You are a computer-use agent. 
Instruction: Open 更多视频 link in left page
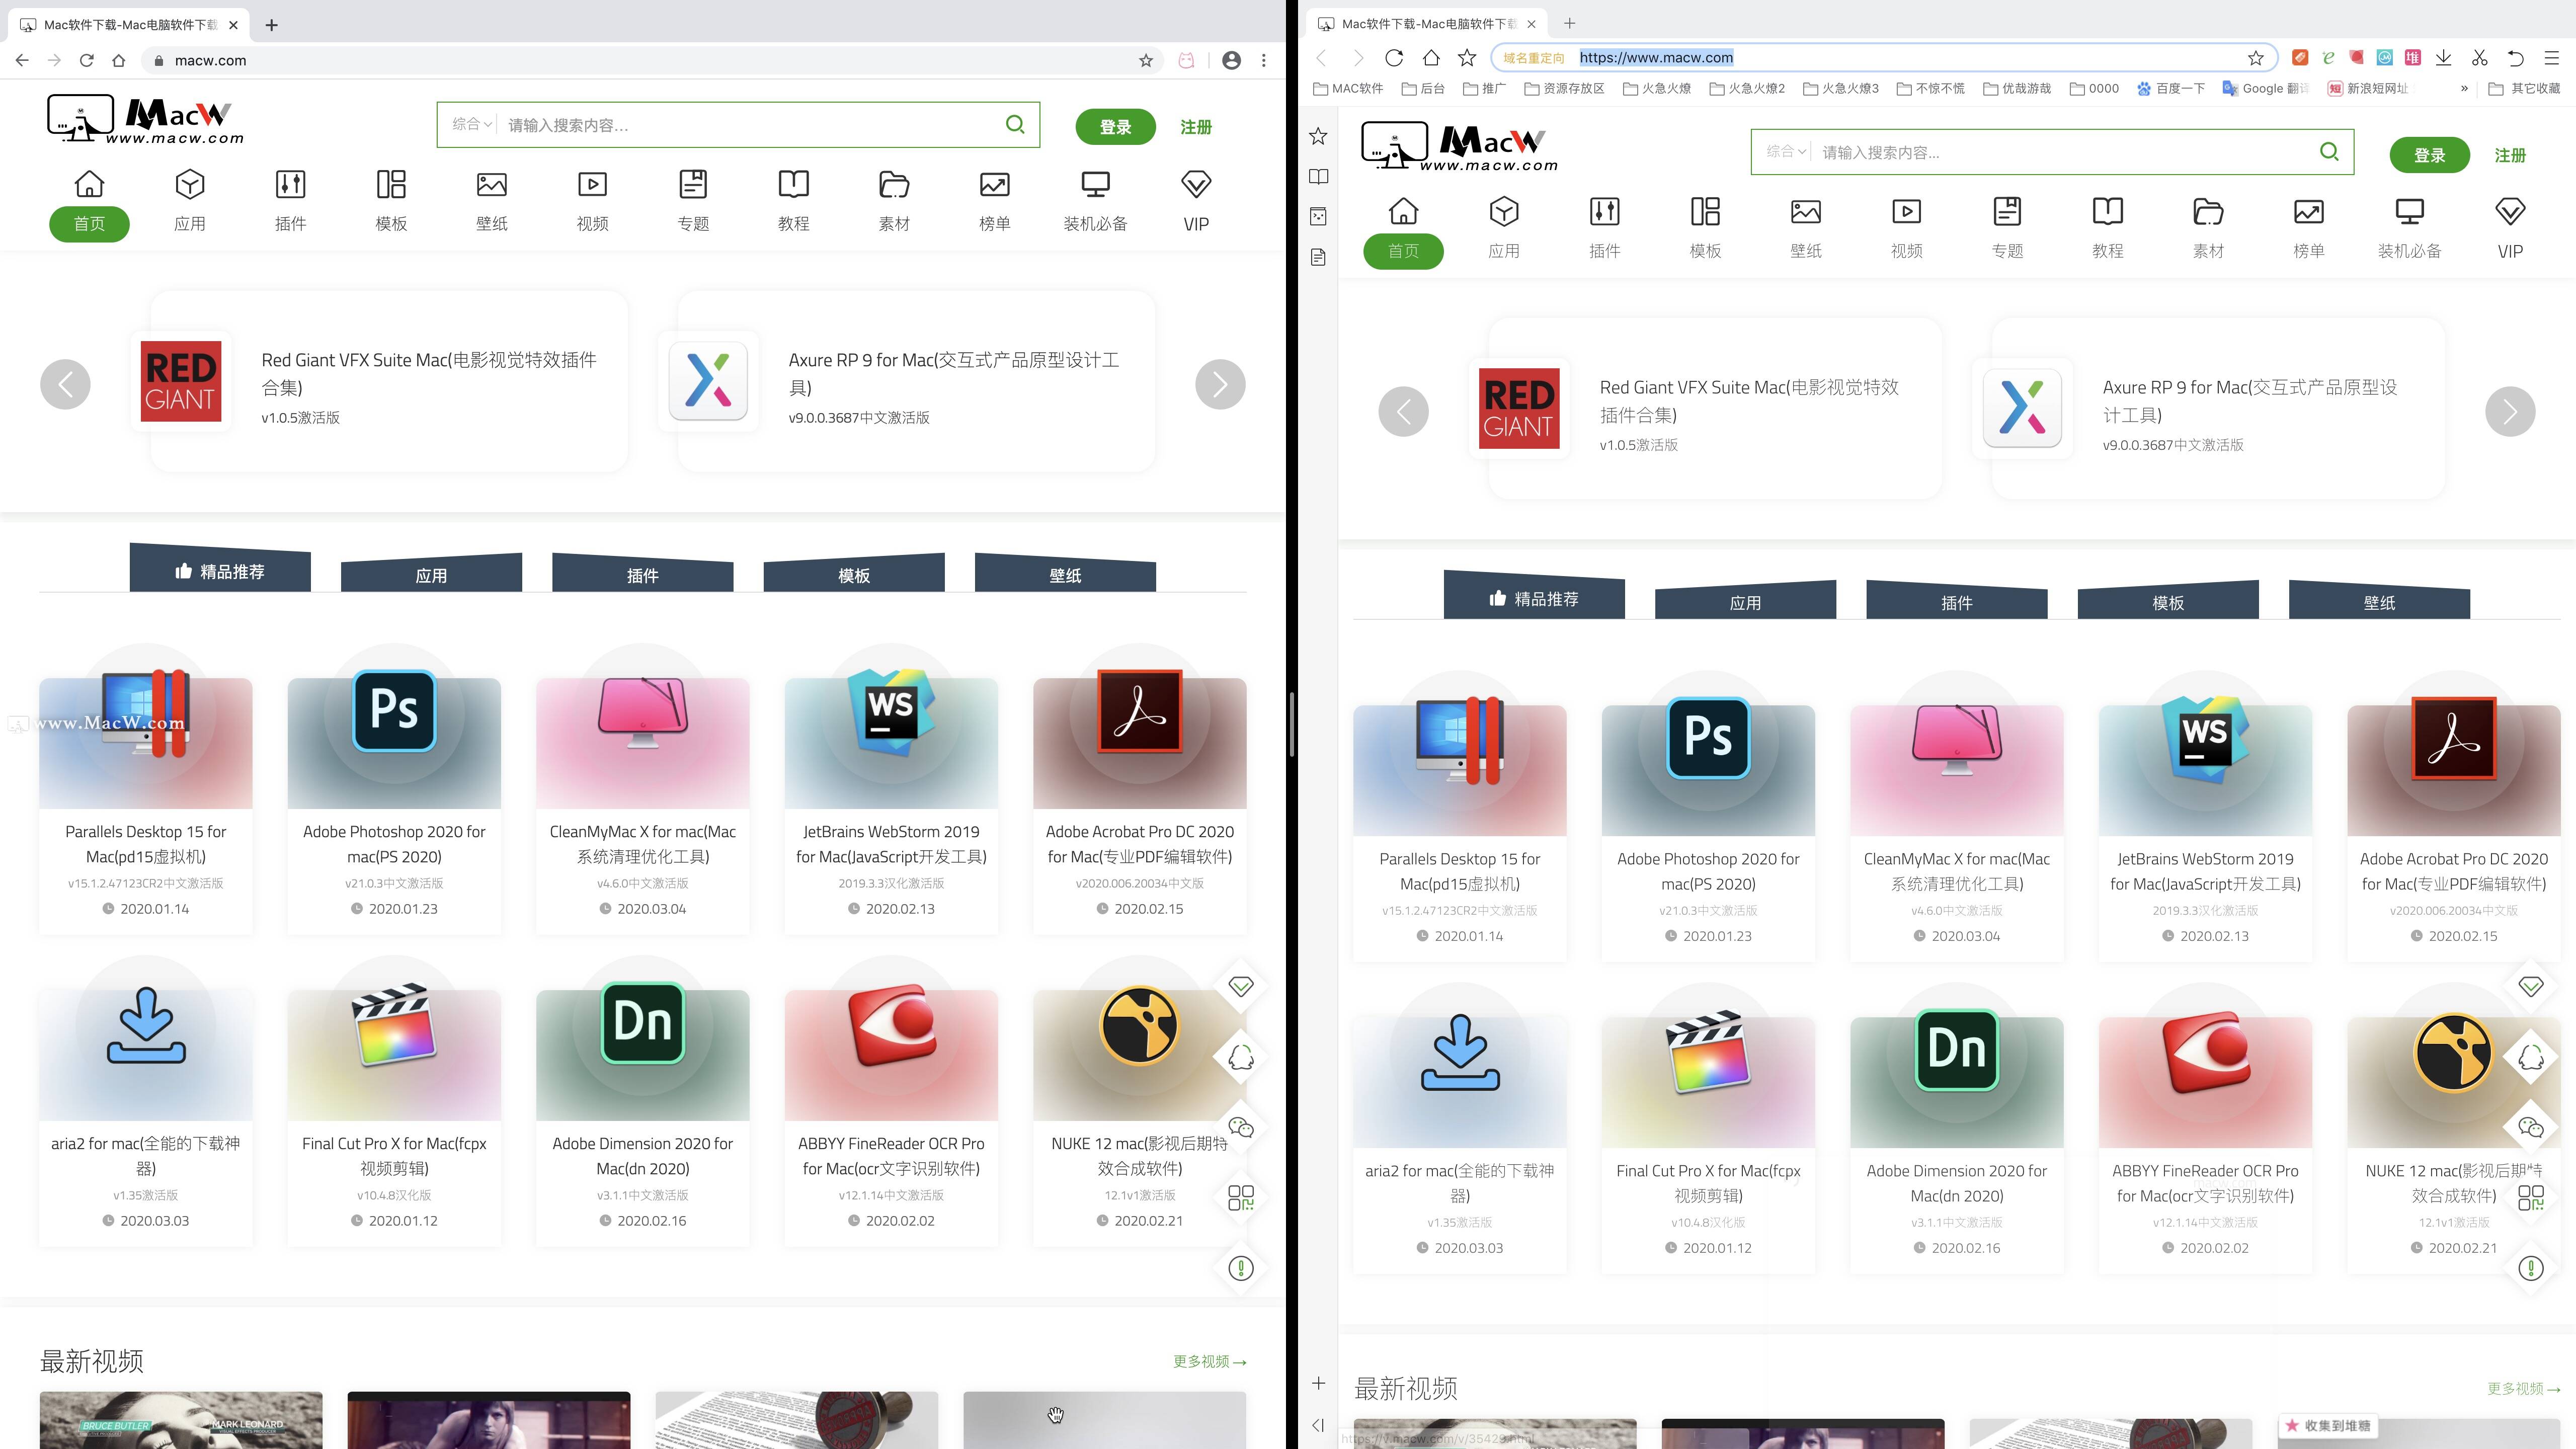click(x=1209, y=1361)
